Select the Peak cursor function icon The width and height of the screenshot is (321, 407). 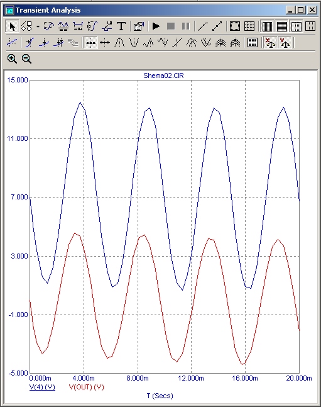pos(119,42)
